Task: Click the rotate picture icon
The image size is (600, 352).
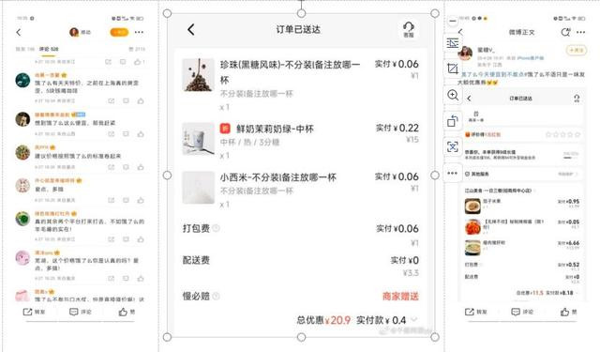Action: point(453,121)
